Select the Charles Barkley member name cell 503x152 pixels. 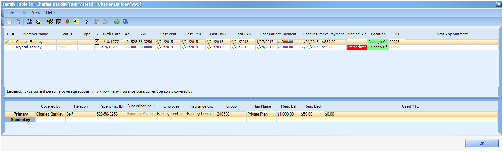[x=36, y=42]
